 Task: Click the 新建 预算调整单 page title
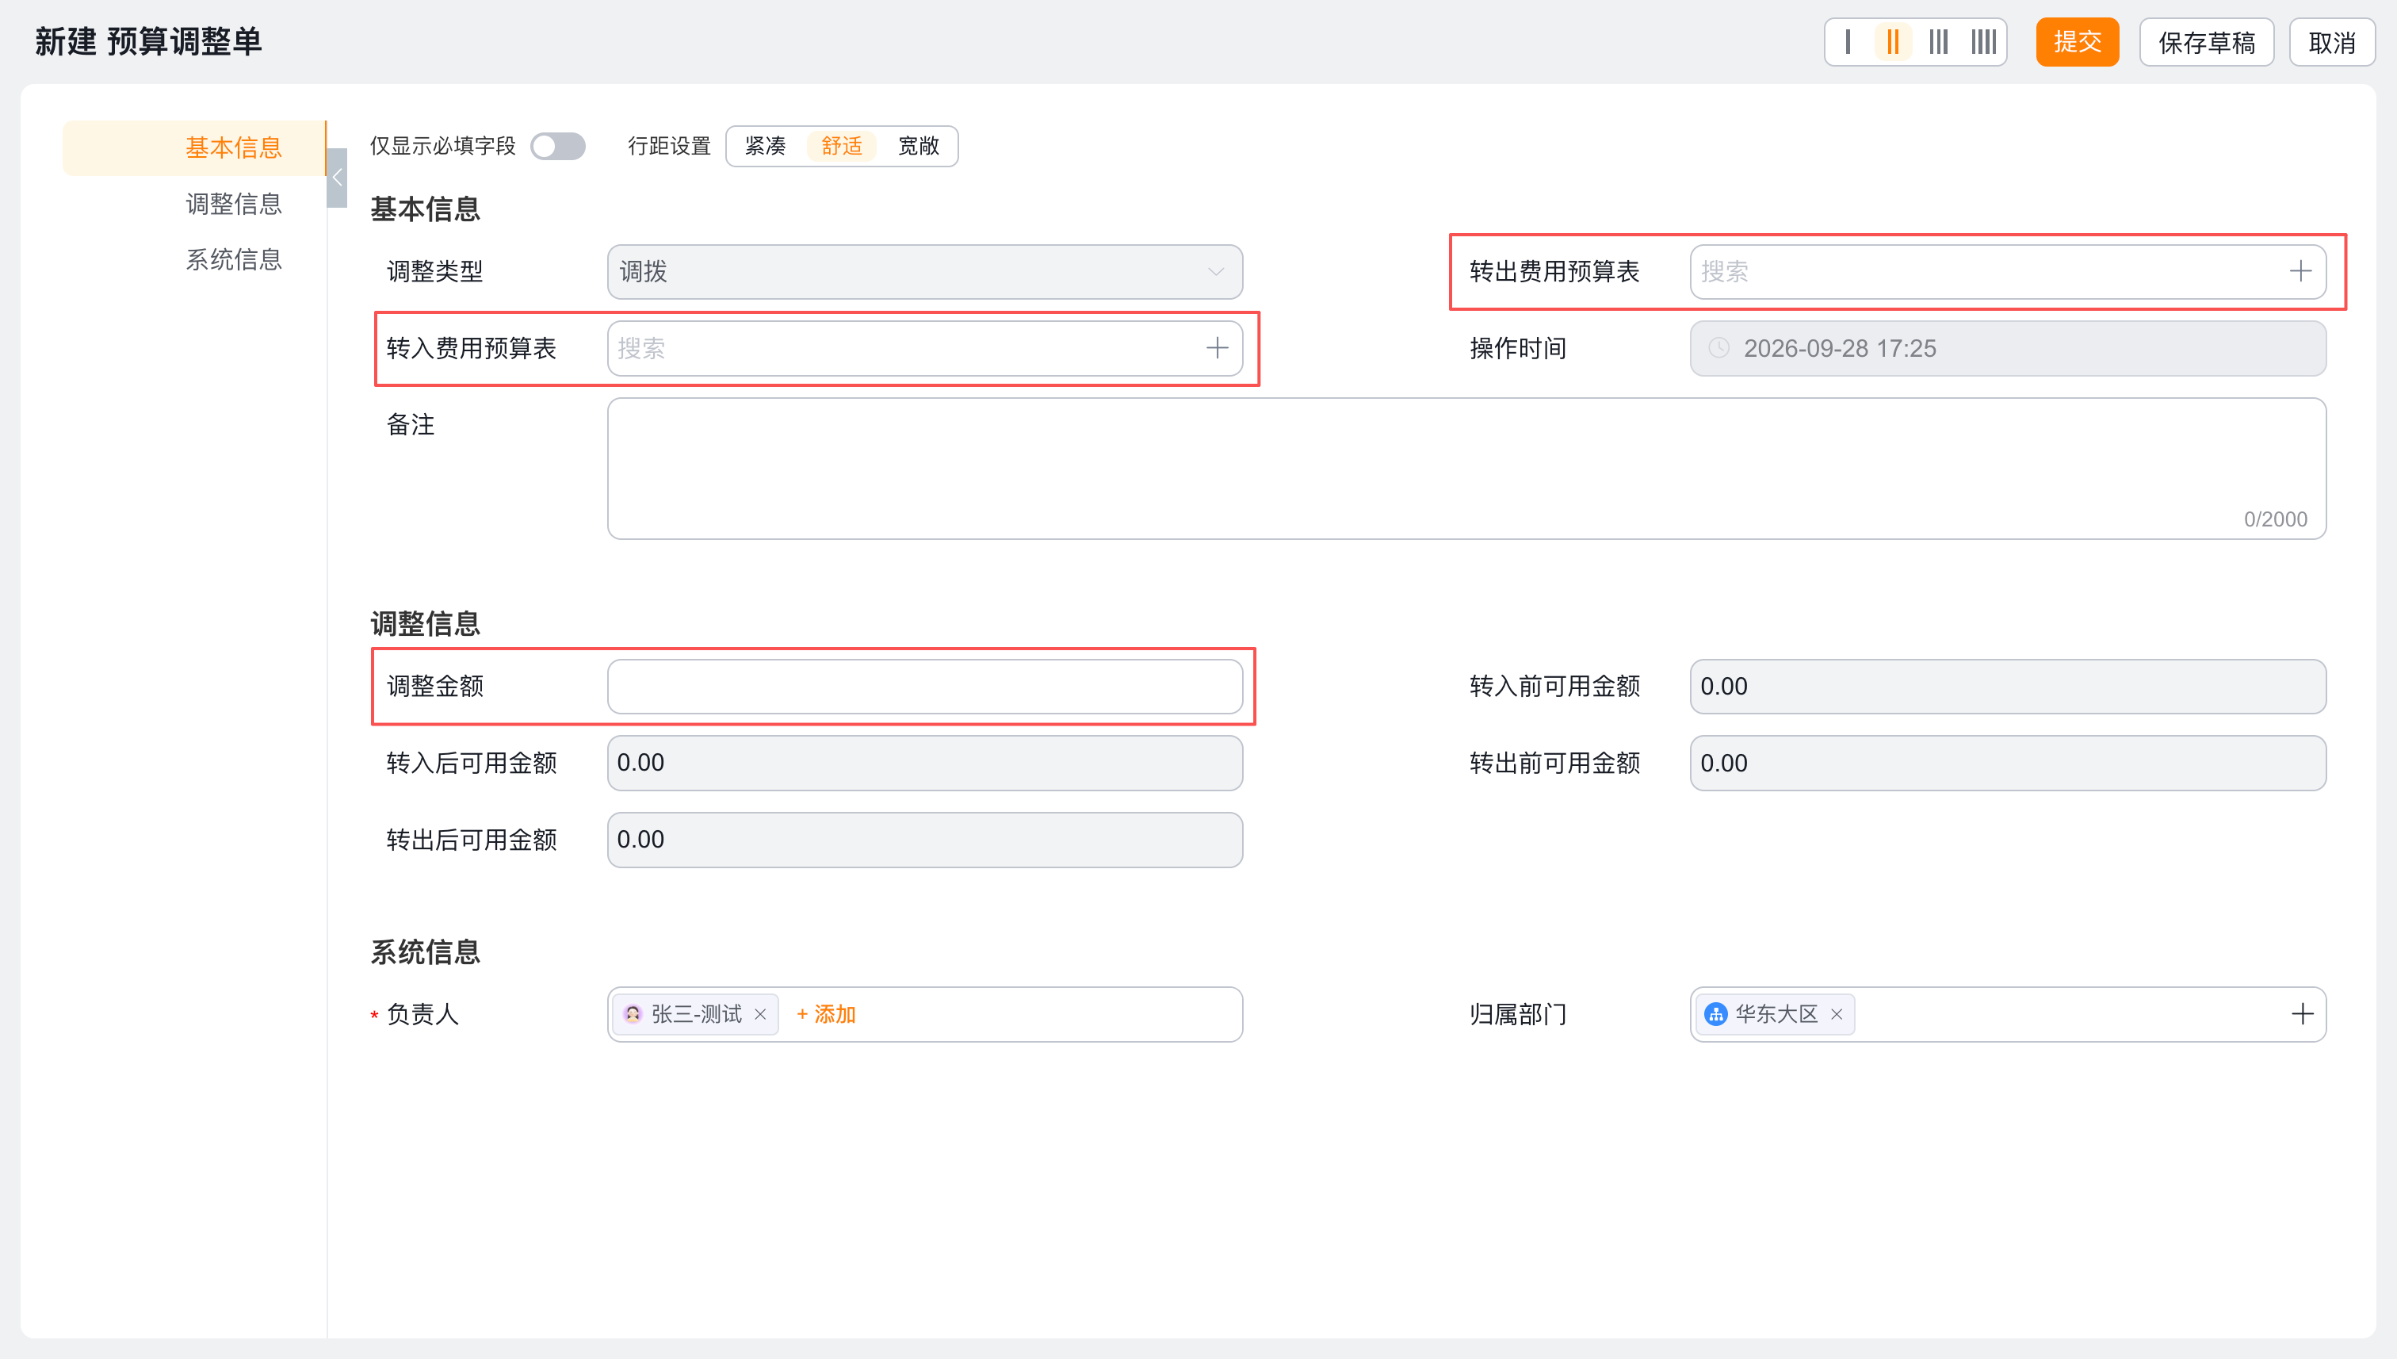click(149, 42)
